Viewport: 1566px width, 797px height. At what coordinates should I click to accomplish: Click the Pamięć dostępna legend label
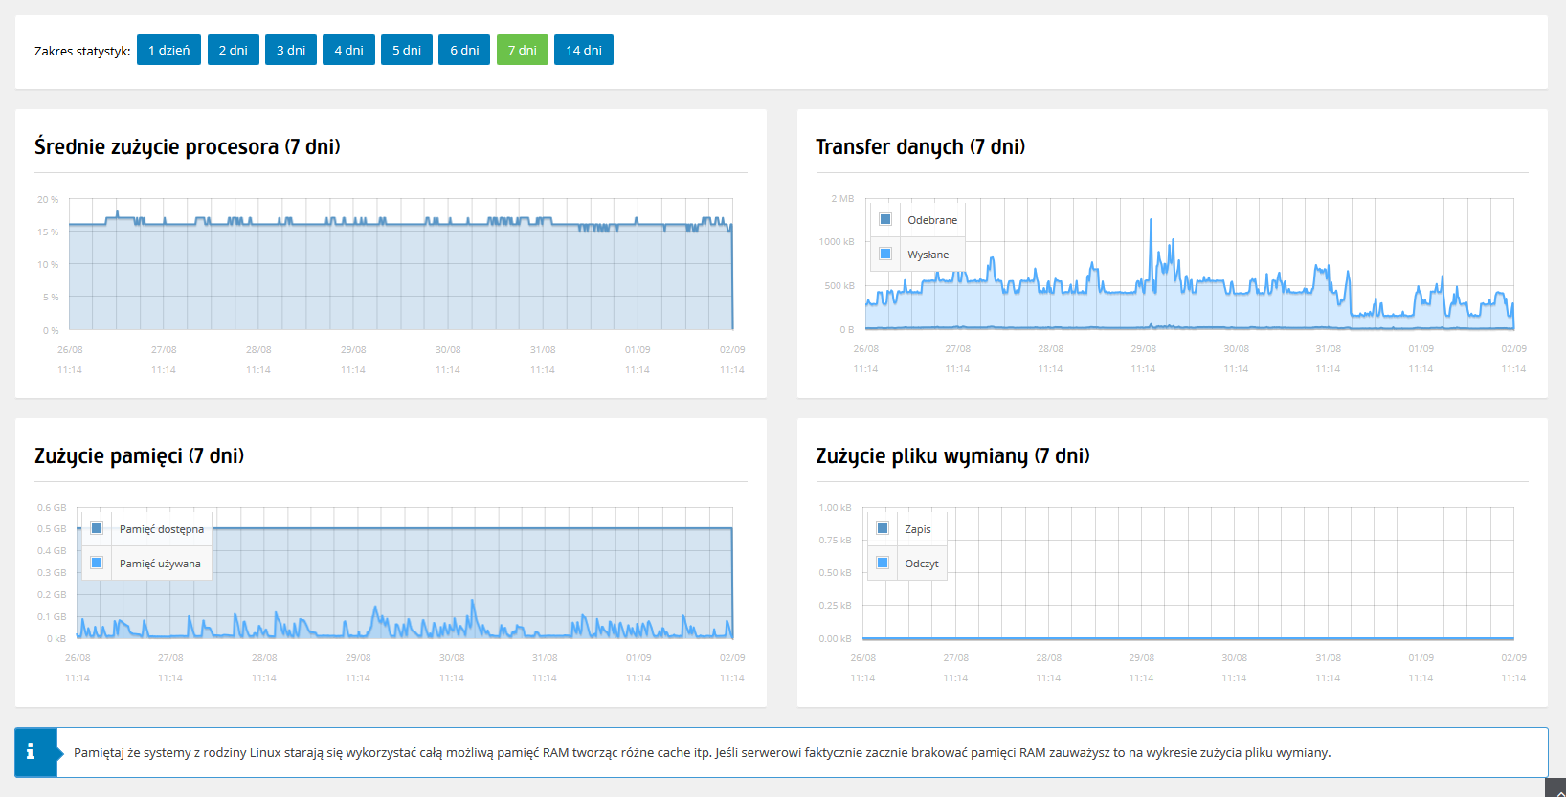coord(162,529)
